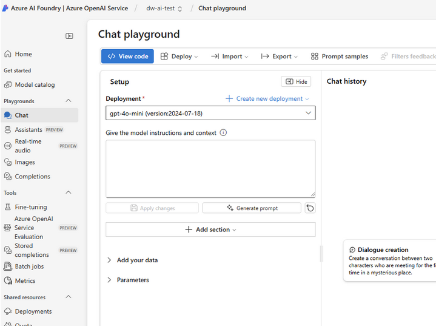The height and width of the screenshot is (326, 436).
Task: Switch the dw-ai-test resource selector
Action: click(x=164, y=8)
